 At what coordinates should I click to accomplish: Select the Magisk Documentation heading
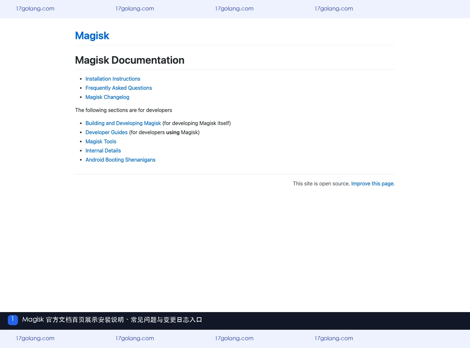click(130, 60)
